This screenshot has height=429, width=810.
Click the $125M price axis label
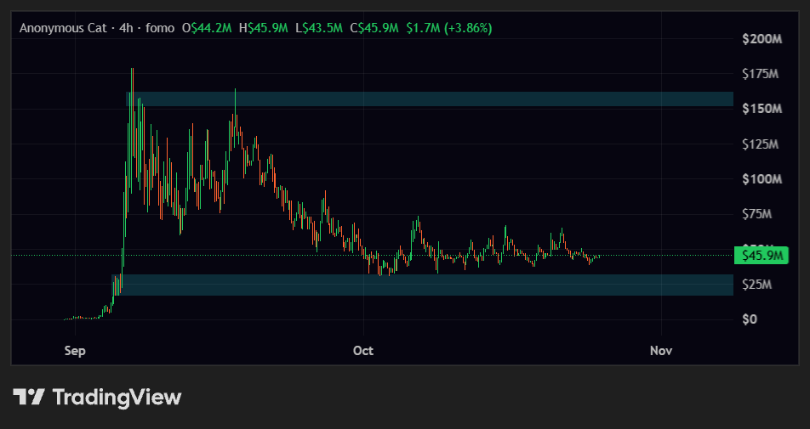[x=760, y=144]
